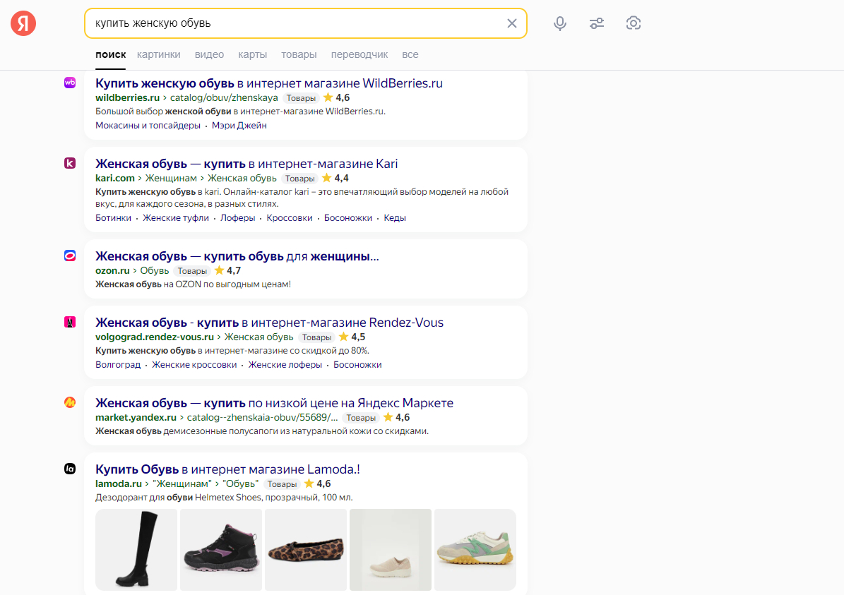The height and width of the screenshot is (595, 844).
Task: Click the volgograd.rendez-vous.ru domain link
Action: click(155, 337)
